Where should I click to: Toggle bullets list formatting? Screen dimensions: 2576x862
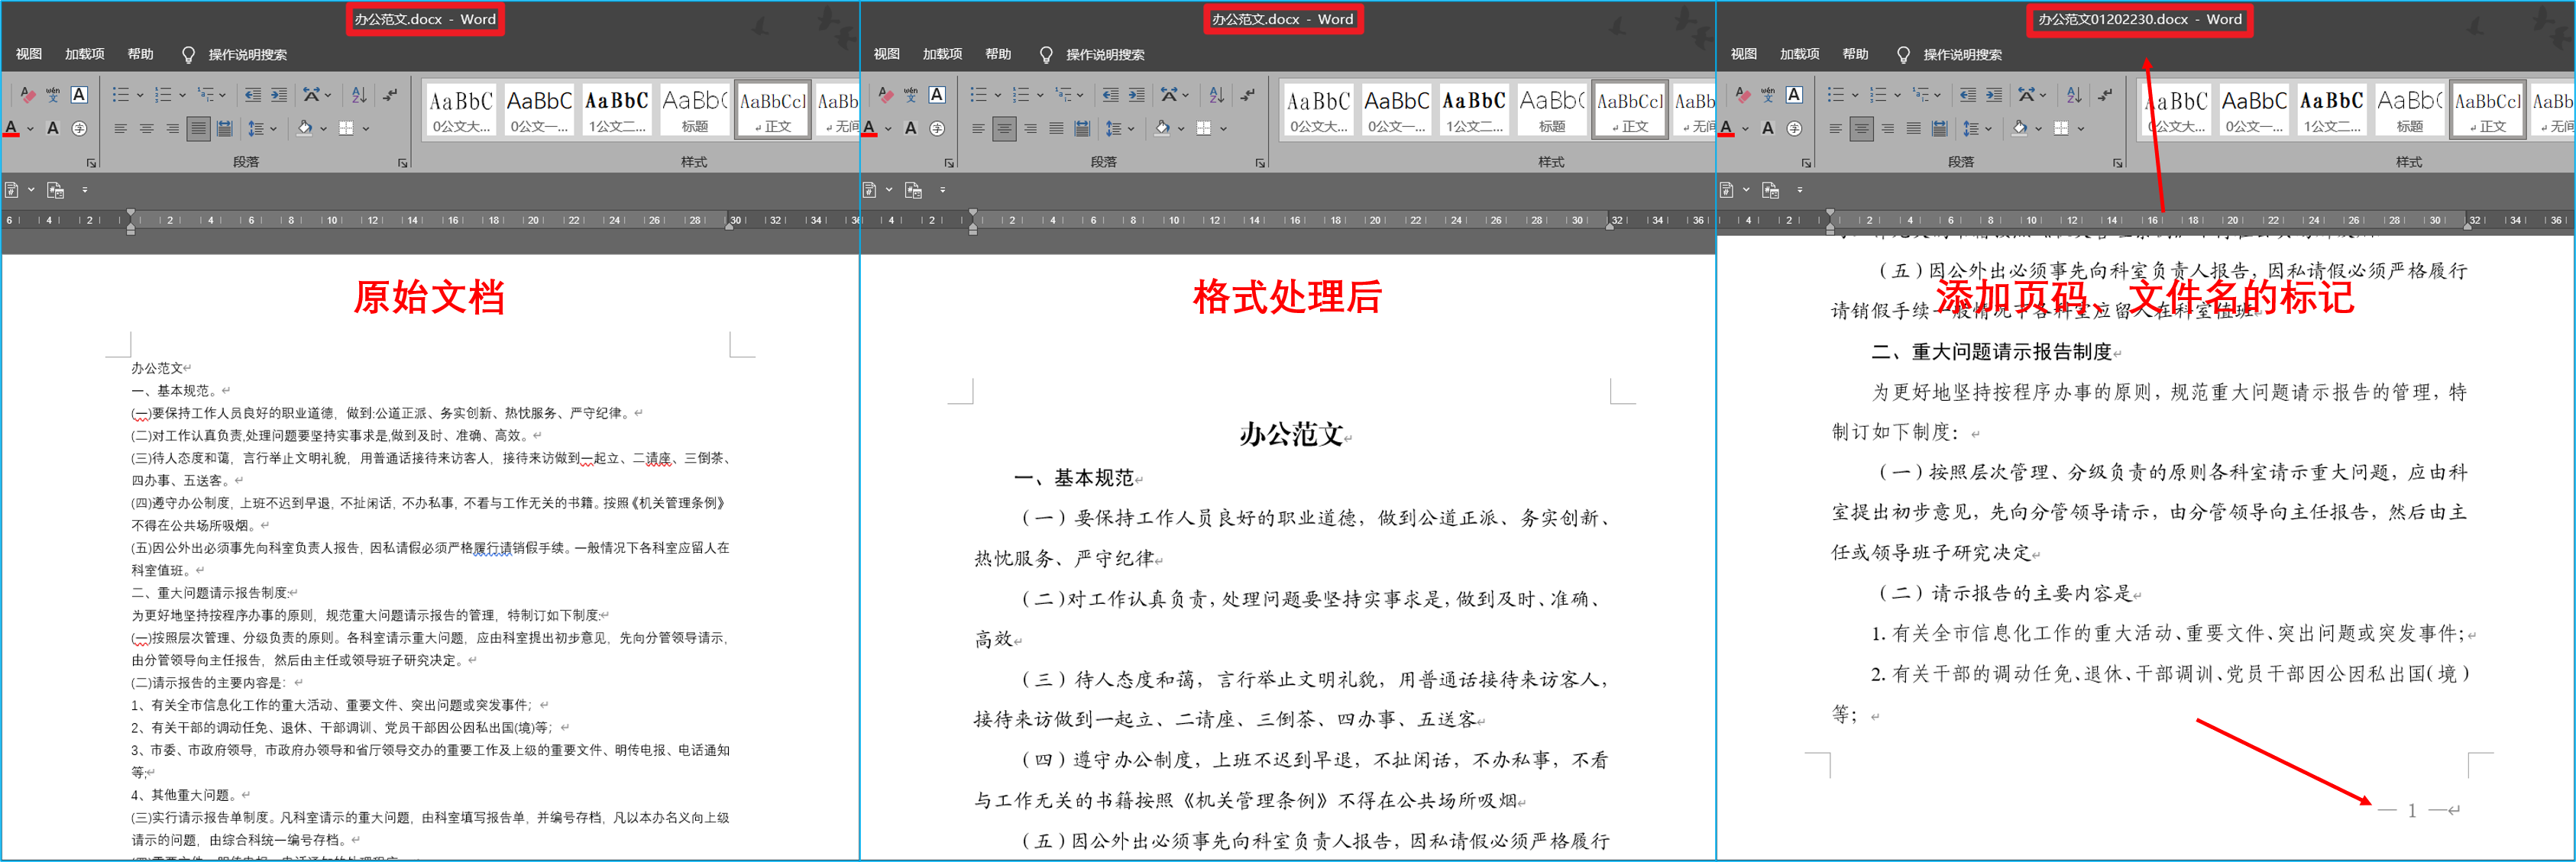pyautogui.click(x=122, y=96)
